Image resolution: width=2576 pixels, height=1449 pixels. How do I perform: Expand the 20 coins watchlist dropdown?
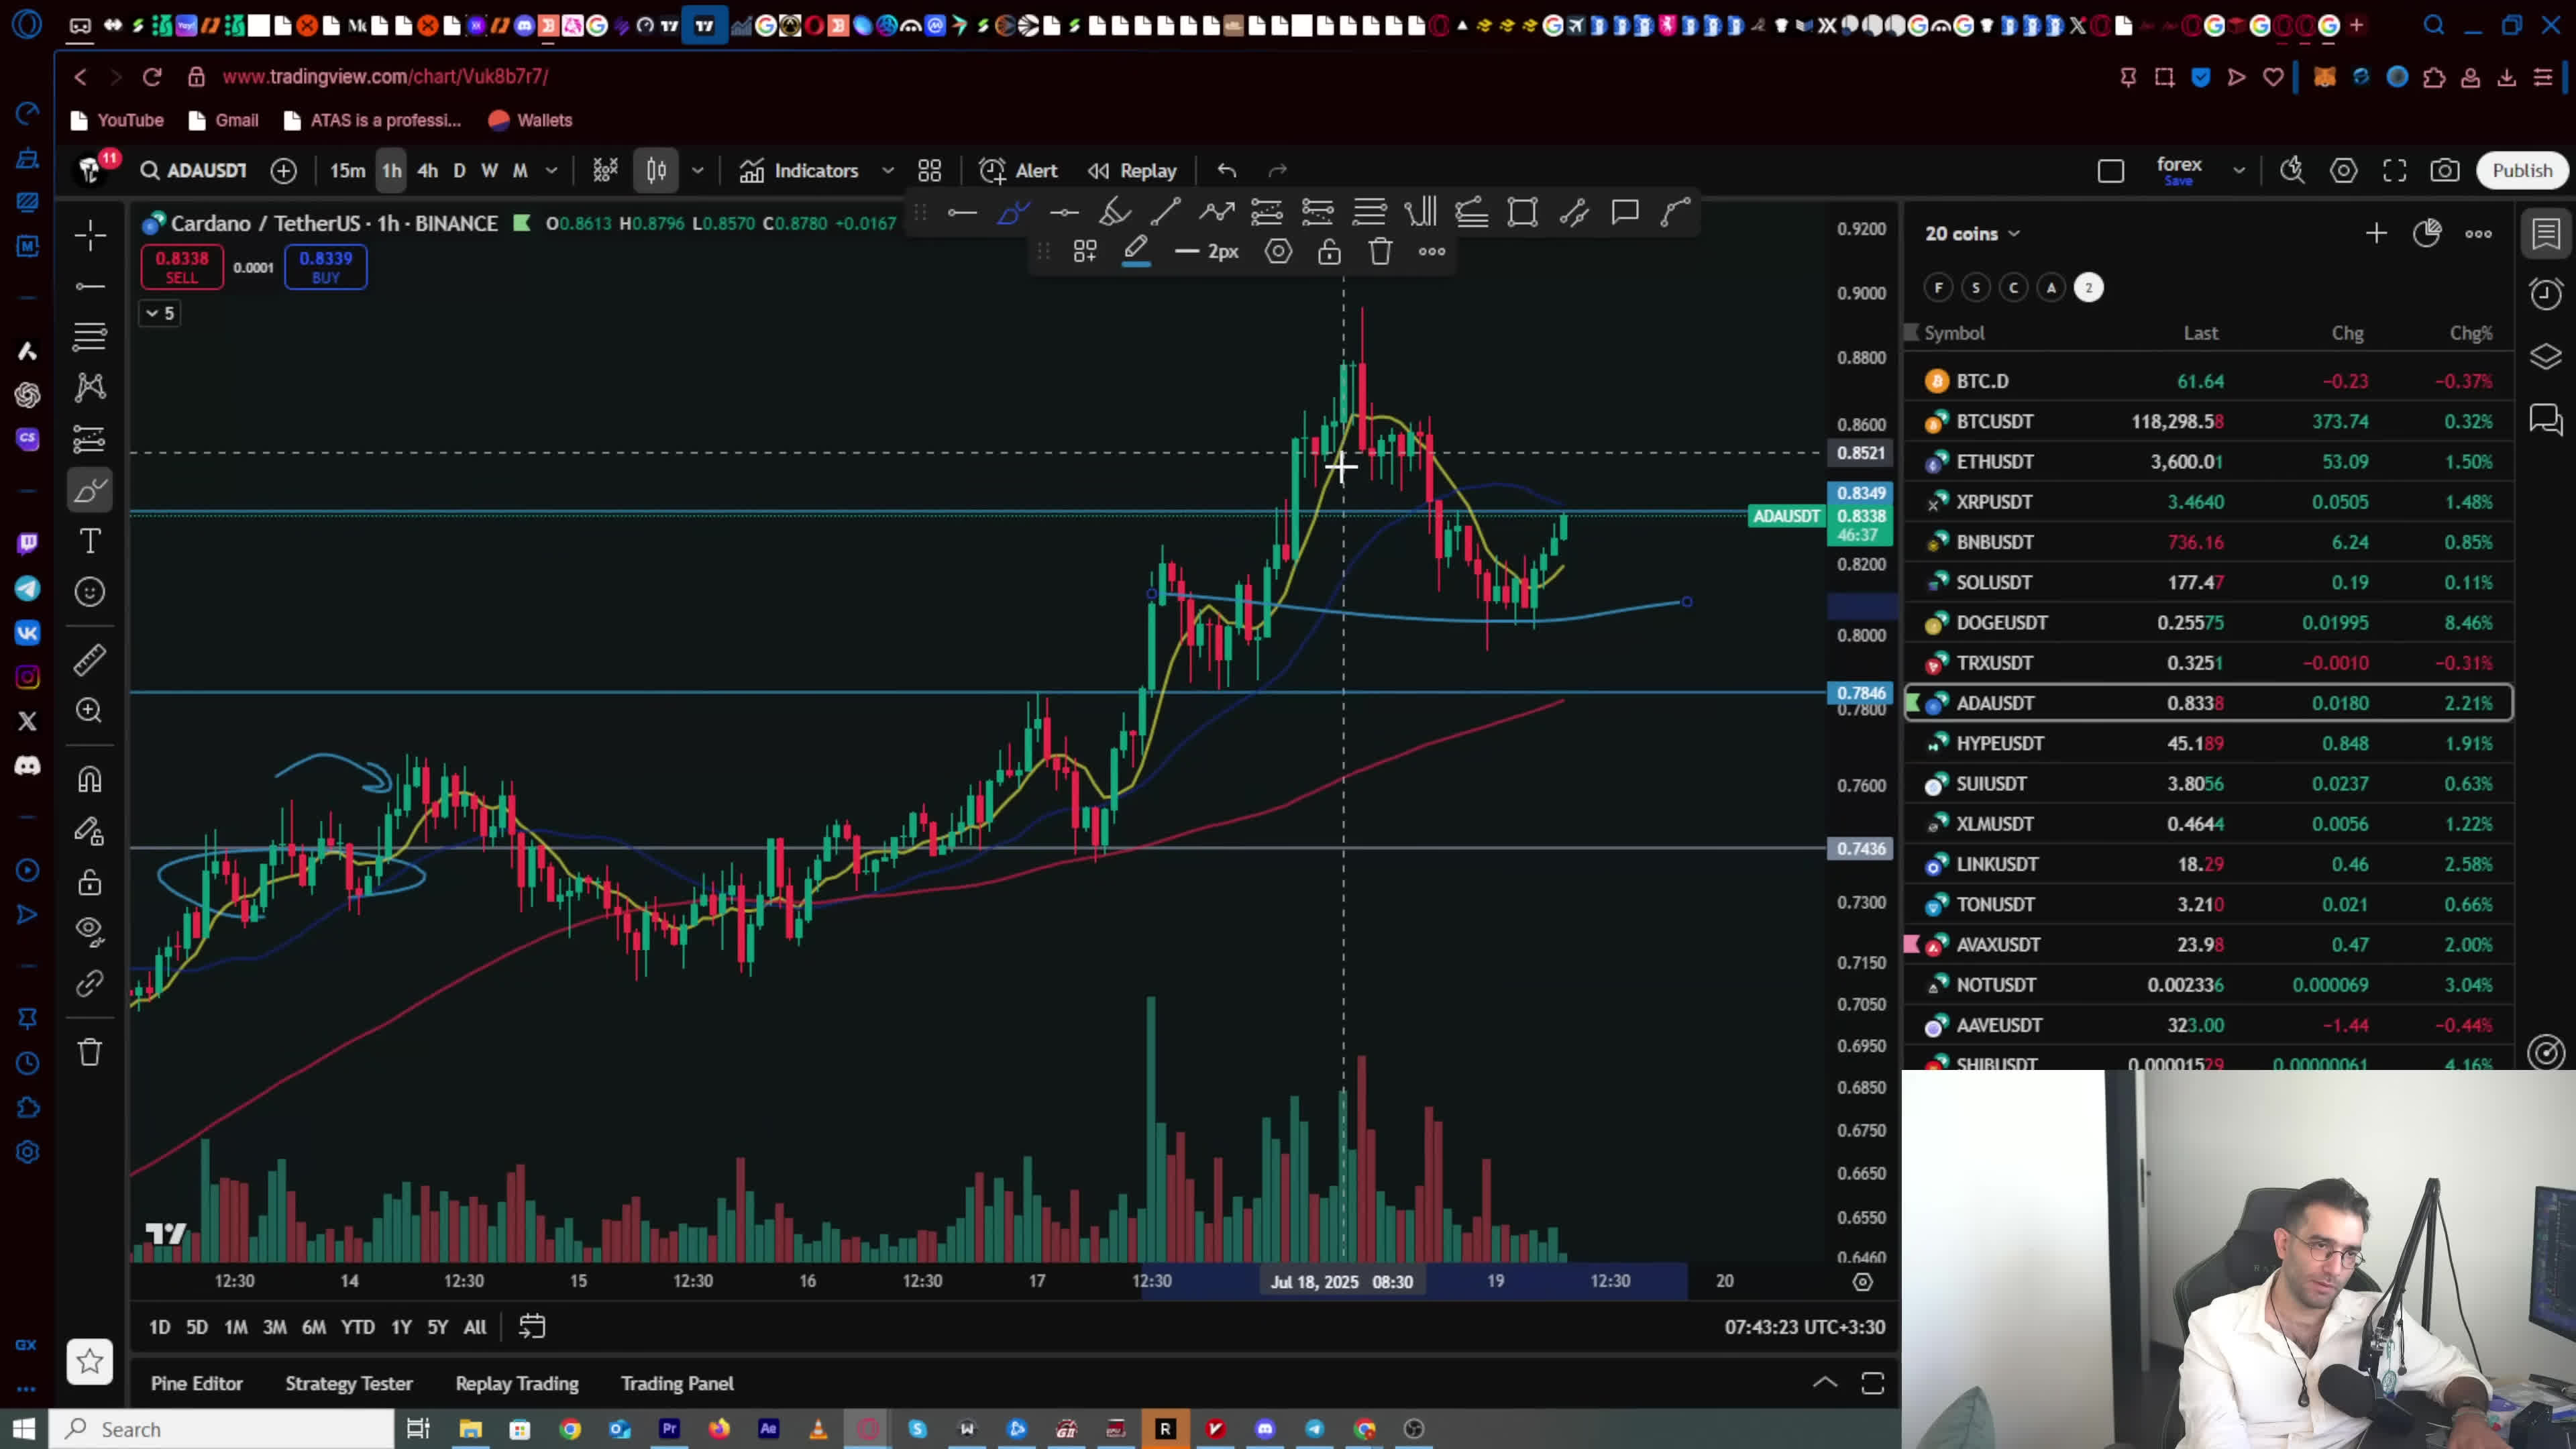click(x=1973, y=234)
